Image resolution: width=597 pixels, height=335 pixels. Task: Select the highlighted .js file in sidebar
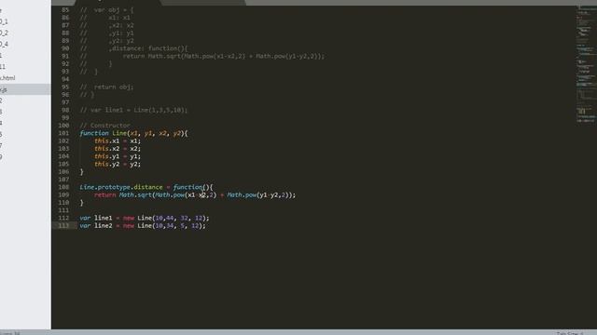point(25,89)
